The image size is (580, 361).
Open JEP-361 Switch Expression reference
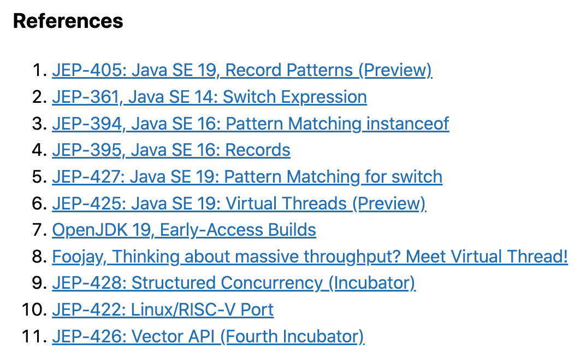pos(209,97)
